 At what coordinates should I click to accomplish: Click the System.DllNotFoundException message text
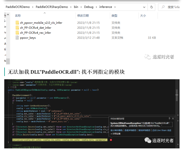141,124
